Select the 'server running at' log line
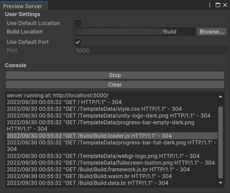230x193 pixels. coord(112,96)
